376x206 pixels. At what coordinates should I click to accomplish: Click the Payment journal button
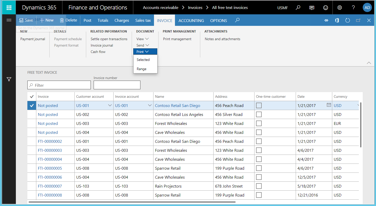click(32, 39)
